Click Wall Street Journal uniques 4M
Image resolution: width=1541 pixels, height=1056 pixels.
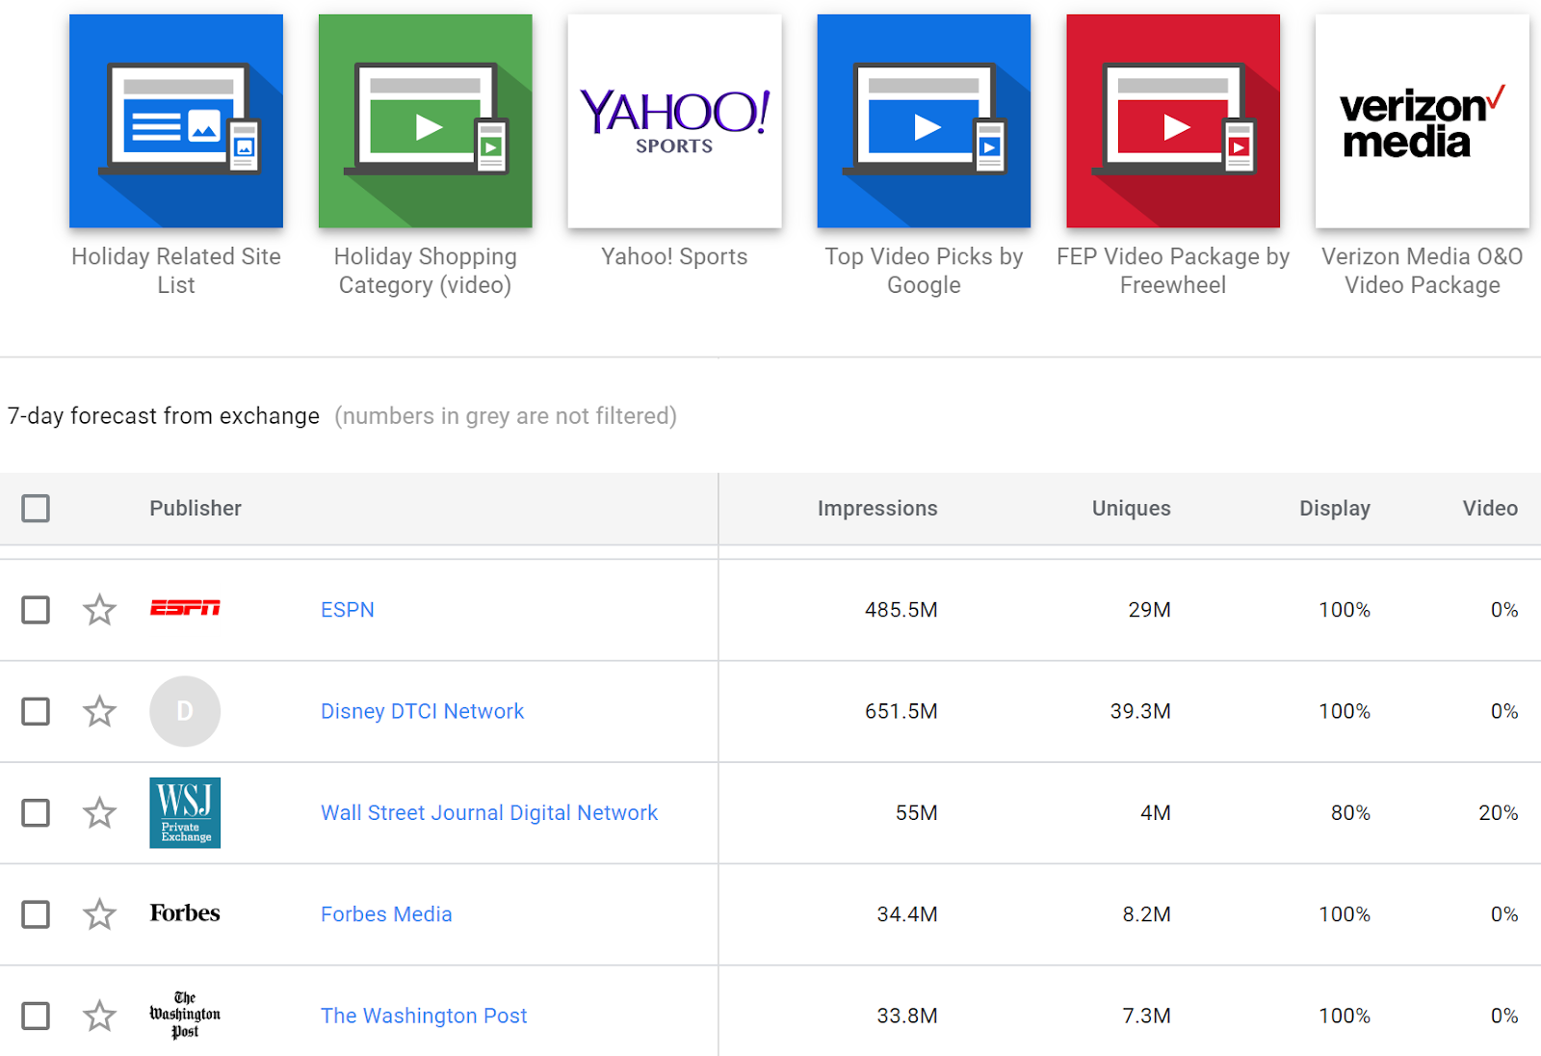click(1156, 812)
